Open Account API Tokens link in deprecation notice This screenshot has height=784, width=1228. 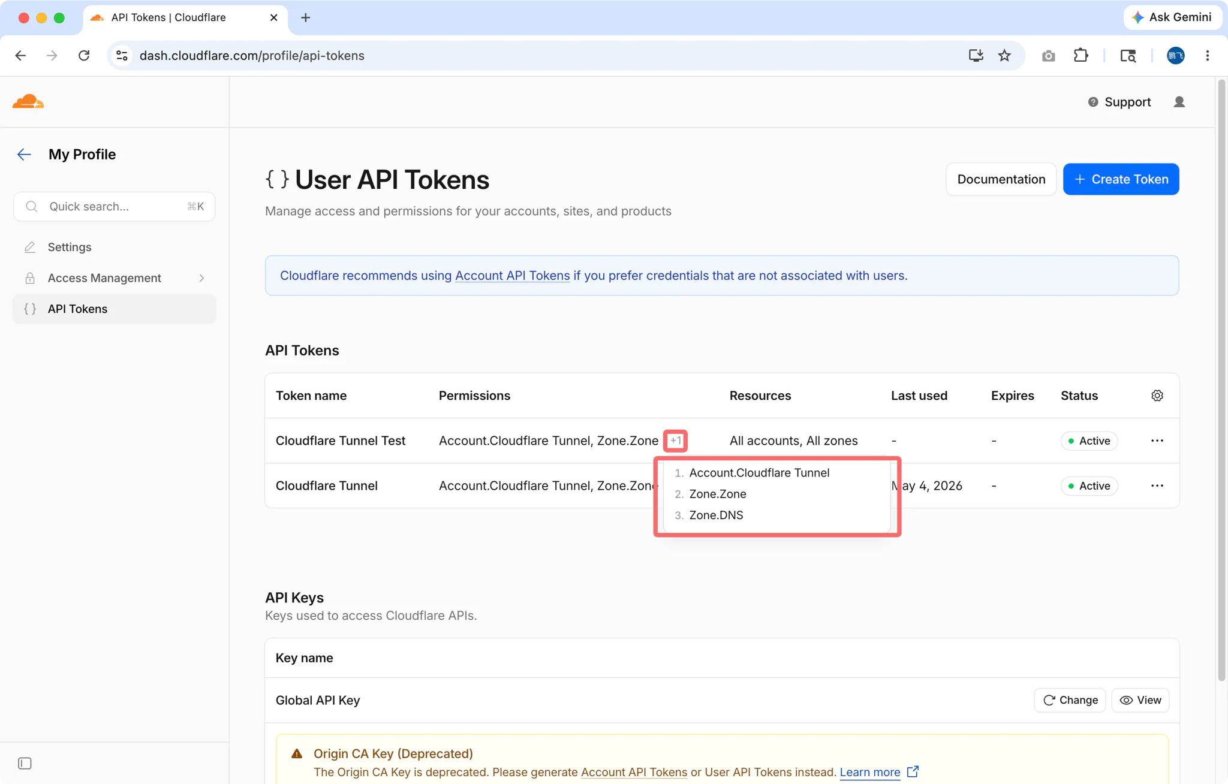click(x=634, y=772)
